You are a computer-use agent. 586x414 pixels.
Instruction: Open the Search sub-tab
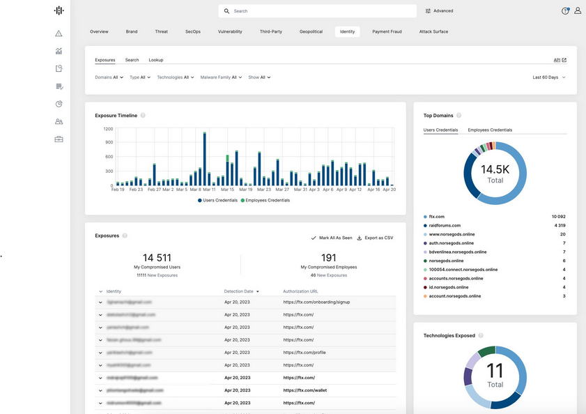click(132, 60)
